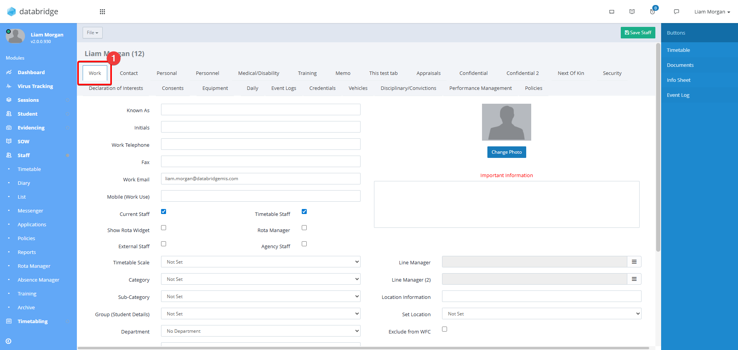Tick the Rota Manager checkbox
Viewport: 738px width, 350px height.
point(304,228)
